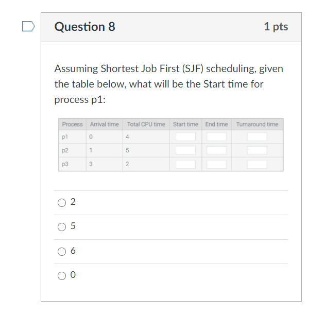Click the Start time field for p2
The height and width of the screenshot is (316, 324).
pyautogui.click(x=185, y=150)
